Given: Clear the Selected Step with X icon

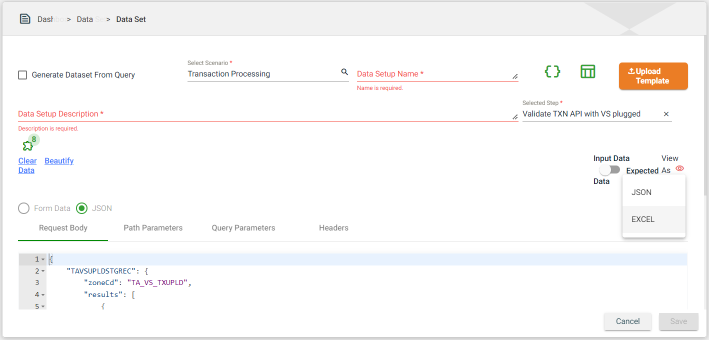Looking at the screenshot, I should click(x=666, y=114).
